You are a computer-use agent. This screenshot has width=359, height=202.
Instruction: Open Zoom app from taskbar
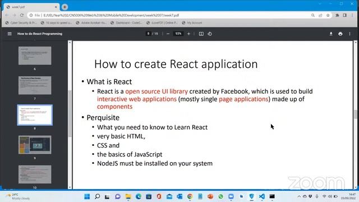point(231,196)
